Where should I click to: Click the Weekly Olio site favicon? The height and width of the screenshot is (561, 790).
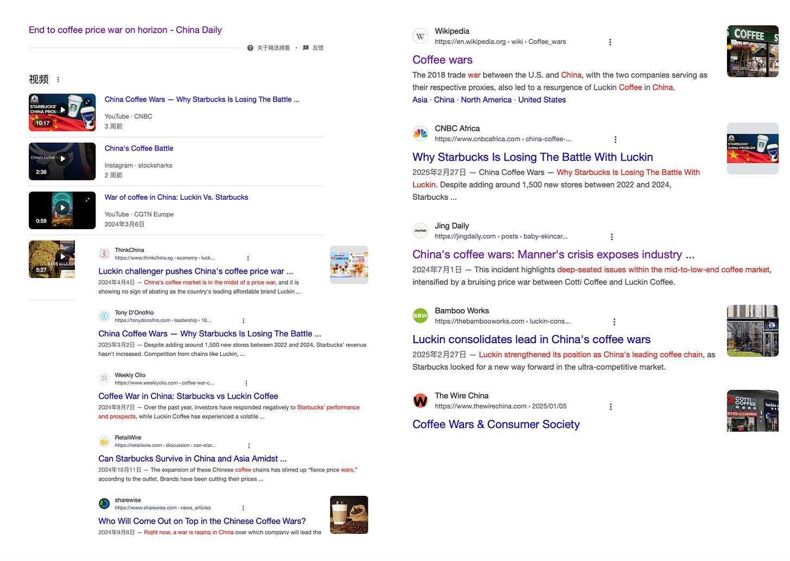(x=104, y=379)
